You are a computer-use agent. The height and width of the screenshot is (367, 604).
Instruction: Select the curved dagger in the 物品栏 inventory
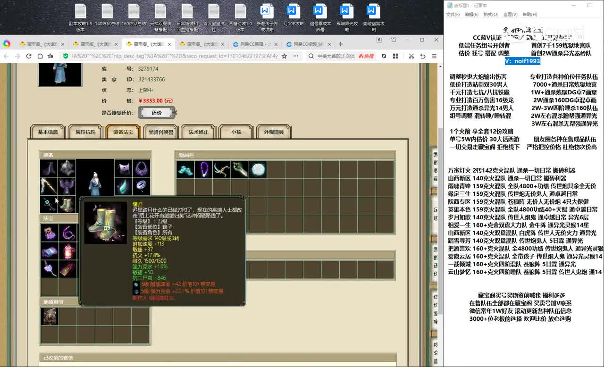222,170
